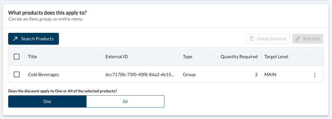Click the trash can icon for Delete Selected

(252, 39)
